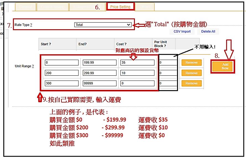Click the End field containing 99999
Image resolution: width=246 pixels, height=158 pixels.
click(x=99, y=83)
